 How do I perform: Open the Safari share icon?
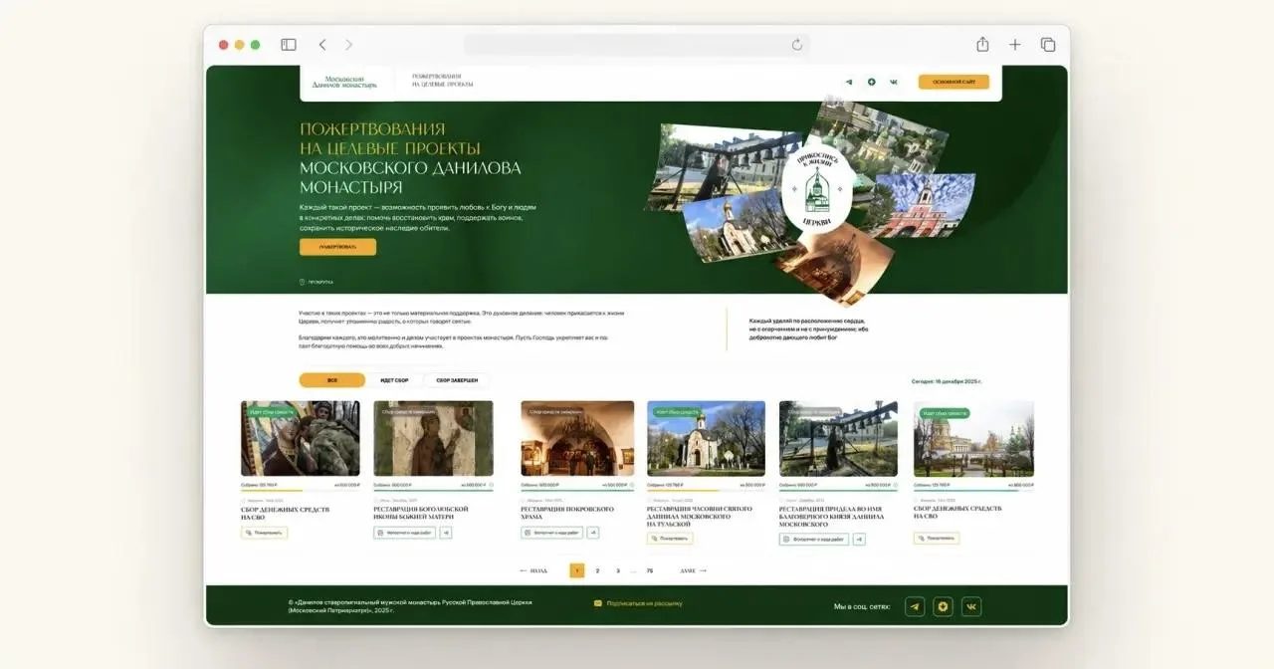[982, 44]
